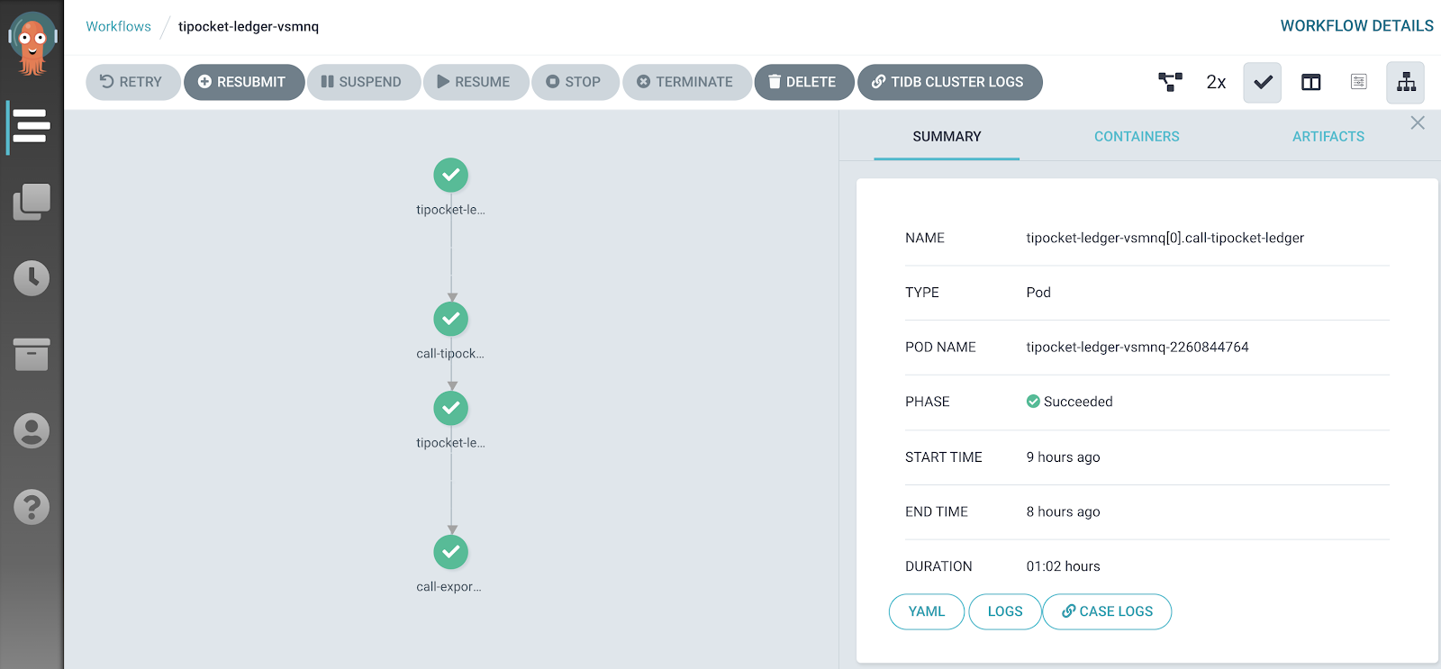Open the help question mark icon
This screenshot has height=669, width=1441.
click(x=31, y=507)
